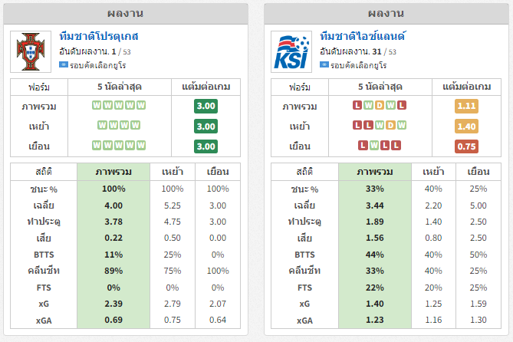Image resolution: width=513 pixels, height=342 pixels.
Task: Click the Portugal national team crest
Action: [31, 51]
